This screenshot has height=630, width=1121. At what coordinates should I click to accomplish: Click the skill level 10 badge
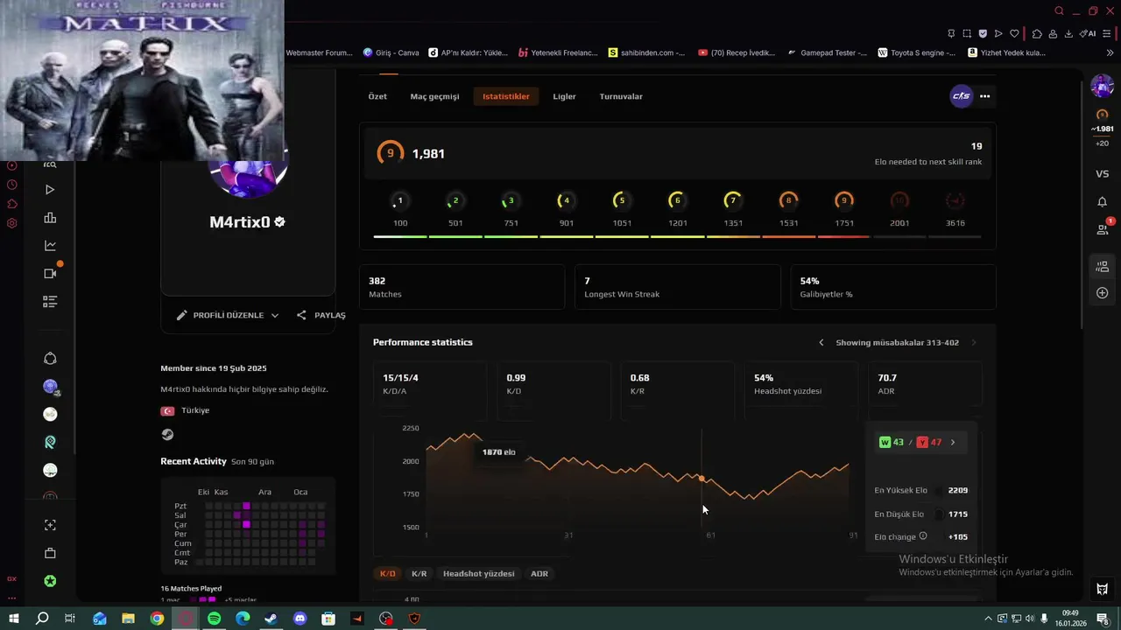coord(899,200)
